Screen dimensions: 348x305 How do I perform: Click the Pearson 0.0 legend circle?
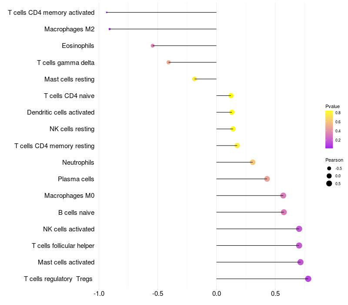[x=329, y=176]
